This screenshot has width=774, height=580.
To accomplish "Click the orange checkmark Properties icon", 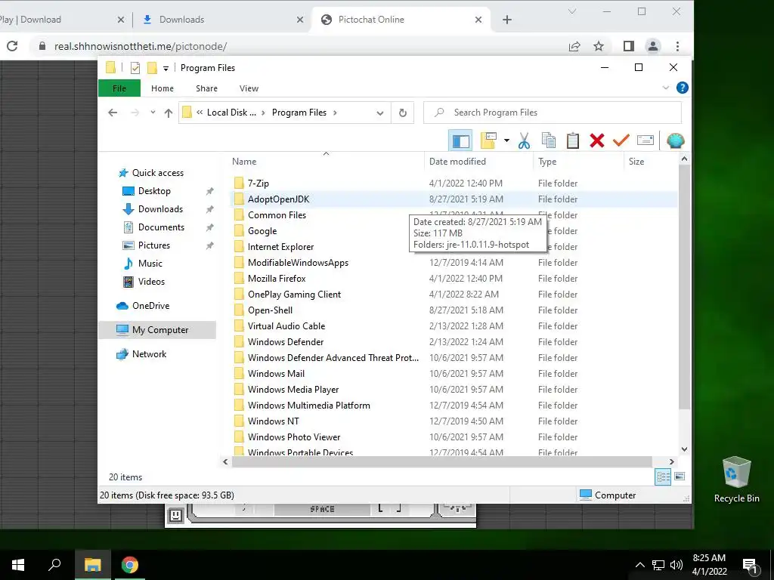I will (x=621, y=141).
